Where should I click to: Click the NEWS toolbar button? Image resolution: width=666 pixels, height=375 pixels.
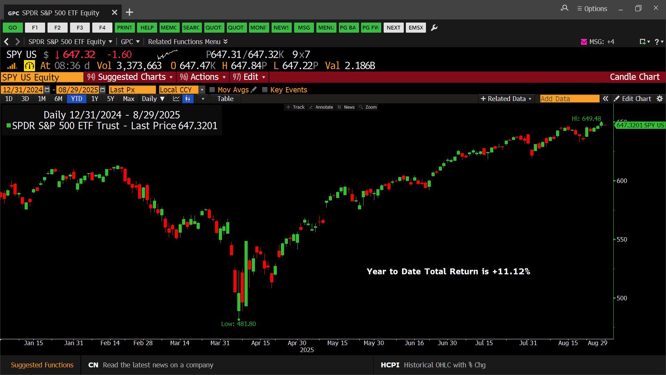pyautogui.click(x=281, y=28)
